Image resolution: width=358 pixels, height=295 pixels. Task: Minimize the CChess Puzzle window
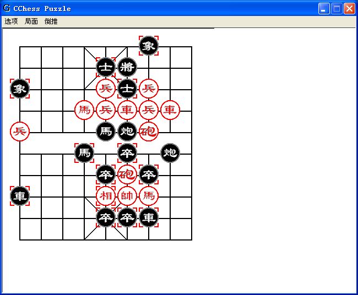click(x=324, y=8)
